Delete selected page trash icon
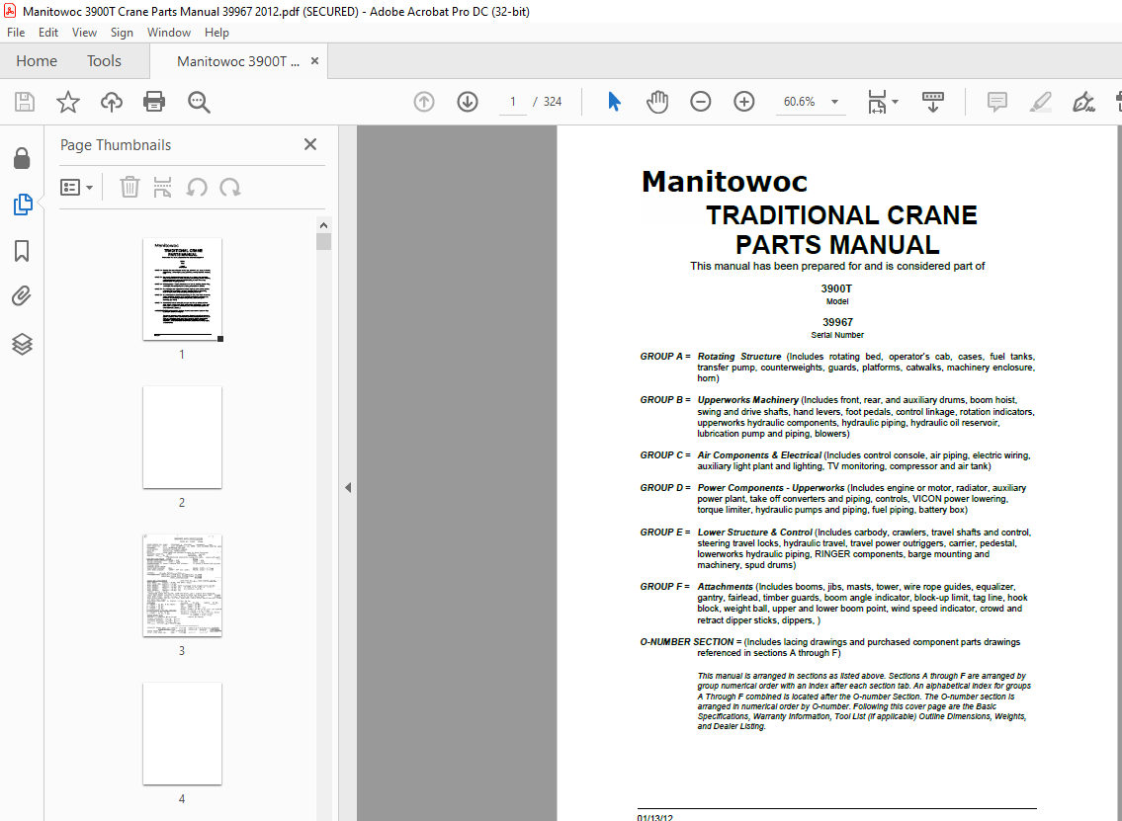The width and height of the screenshot is (1122, 821). 129,188
